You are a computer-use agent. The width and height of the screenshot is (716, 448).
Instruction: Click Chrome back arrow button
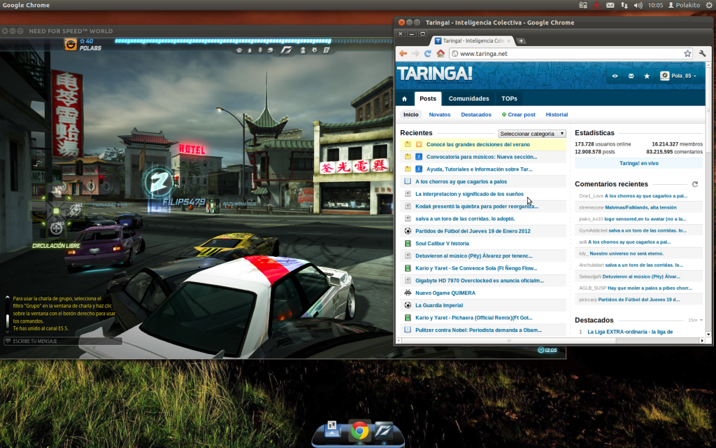click(x=403, y=53)
